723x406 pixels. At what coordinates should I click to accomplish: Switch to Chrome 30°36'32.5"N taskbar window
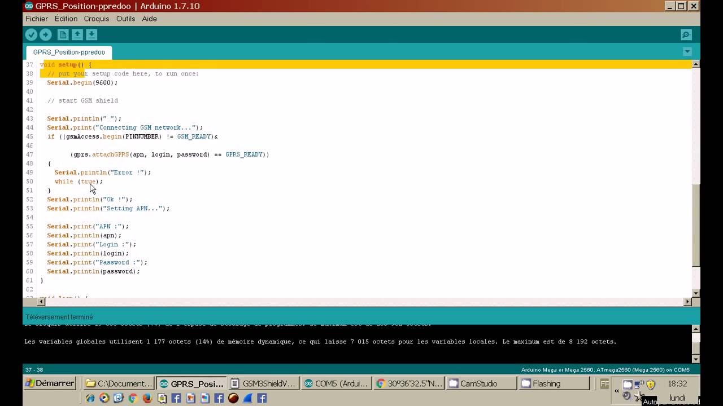pos(408,383)
